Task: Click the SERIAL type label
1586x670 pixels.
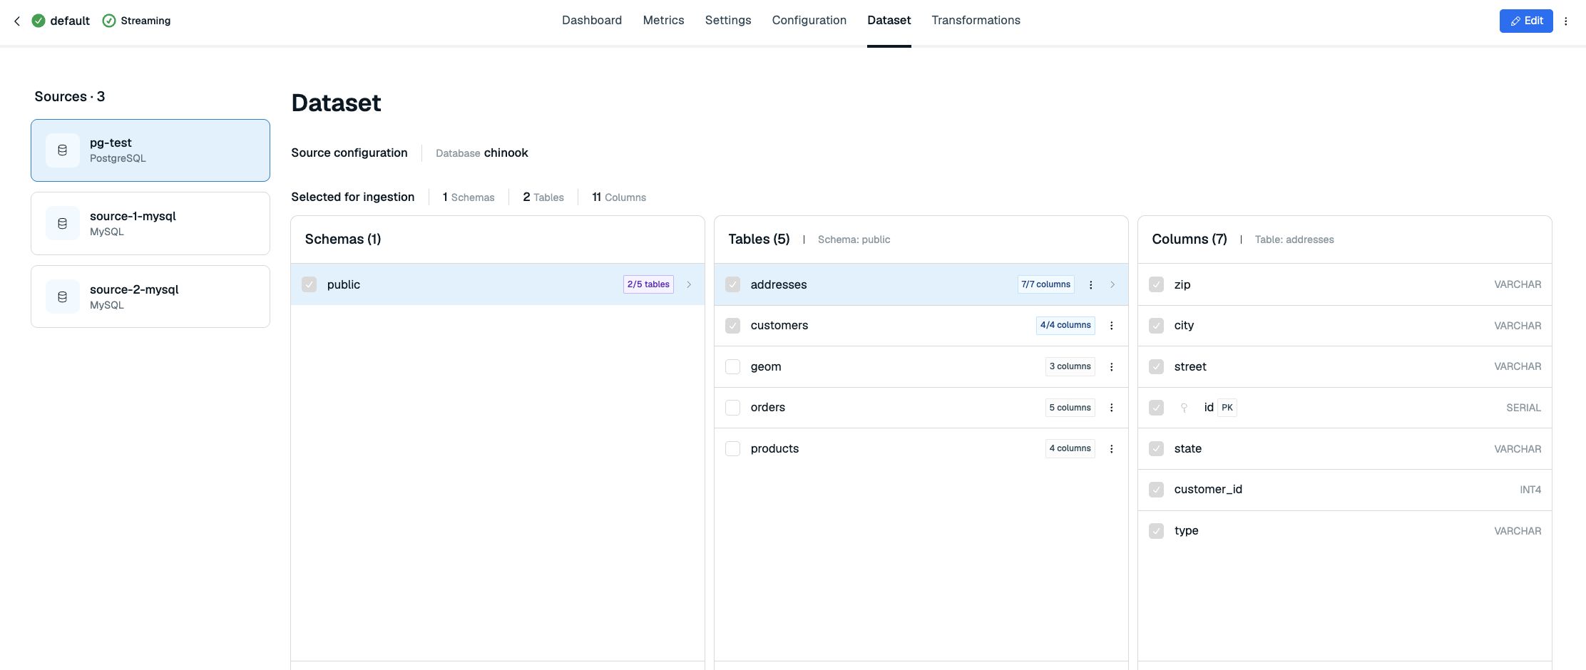Action: [1524, 408]
